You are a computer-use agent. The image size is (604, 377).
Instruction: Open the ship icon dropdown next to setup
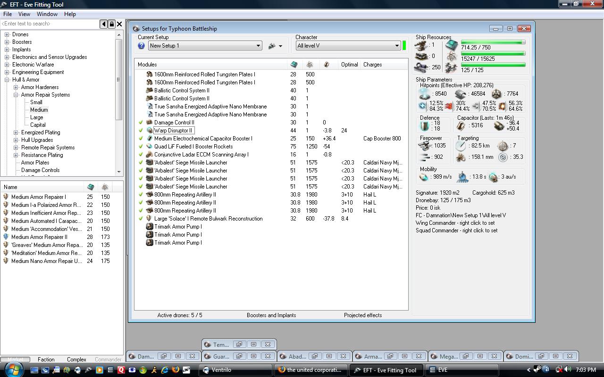[x=275, y=46]
